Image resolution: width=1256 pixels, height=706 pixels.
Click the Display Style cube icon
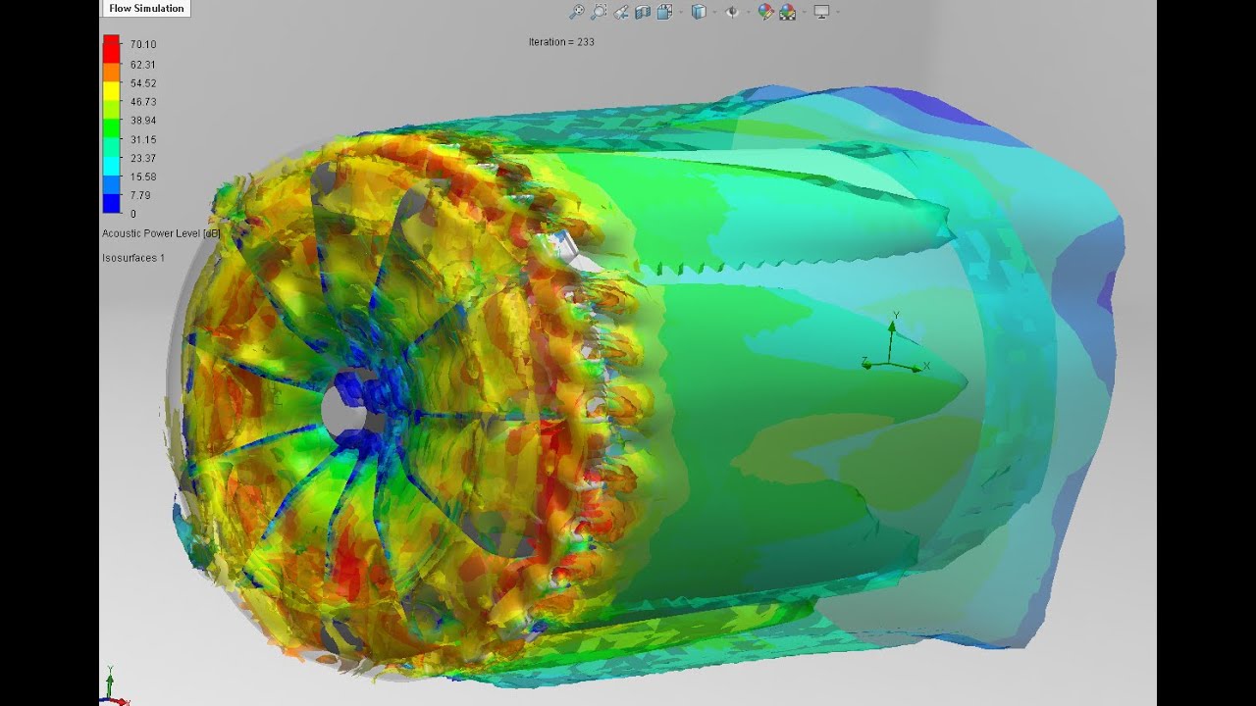[x=699, y=12]
